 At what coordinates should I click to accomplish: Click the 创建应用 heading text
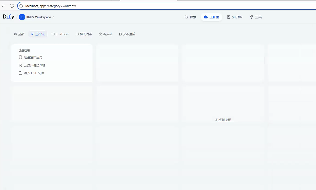point(24,50)
